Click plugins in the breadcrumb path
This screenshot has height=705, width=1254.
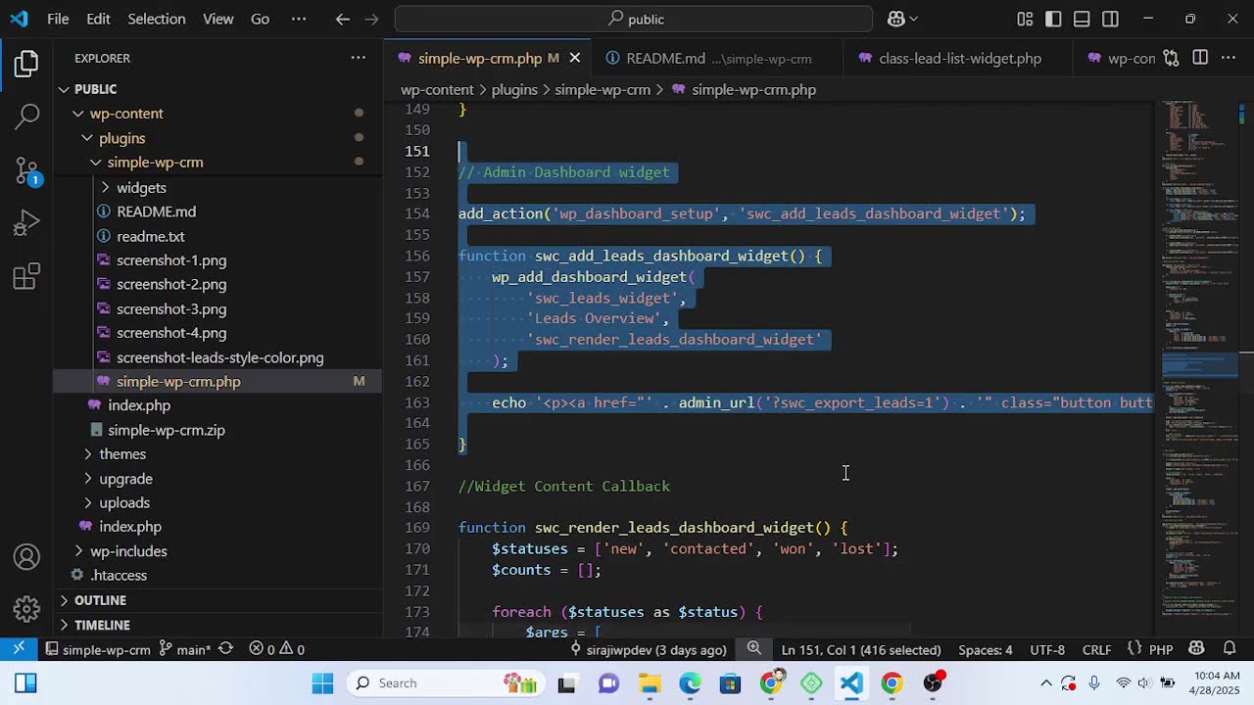pyautogui.click(x=514, y=89)
